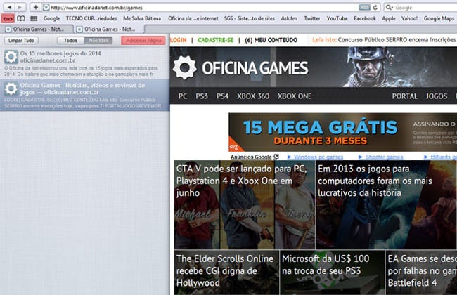457x295 pixels.
Task: Open the Windows pc games ad link
Action: [318, 157]
